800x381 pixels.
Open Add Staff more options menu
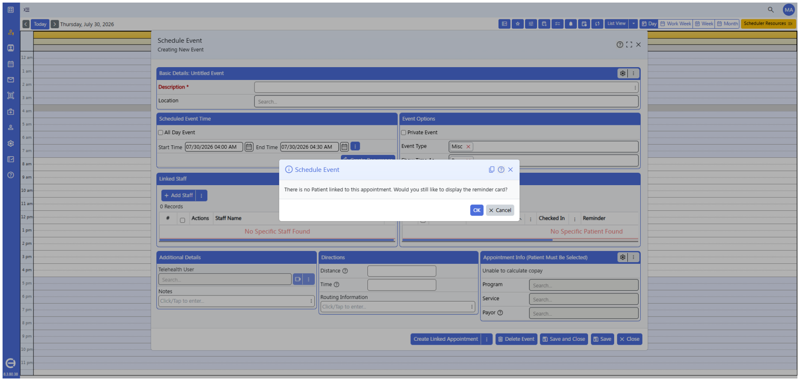201,196
